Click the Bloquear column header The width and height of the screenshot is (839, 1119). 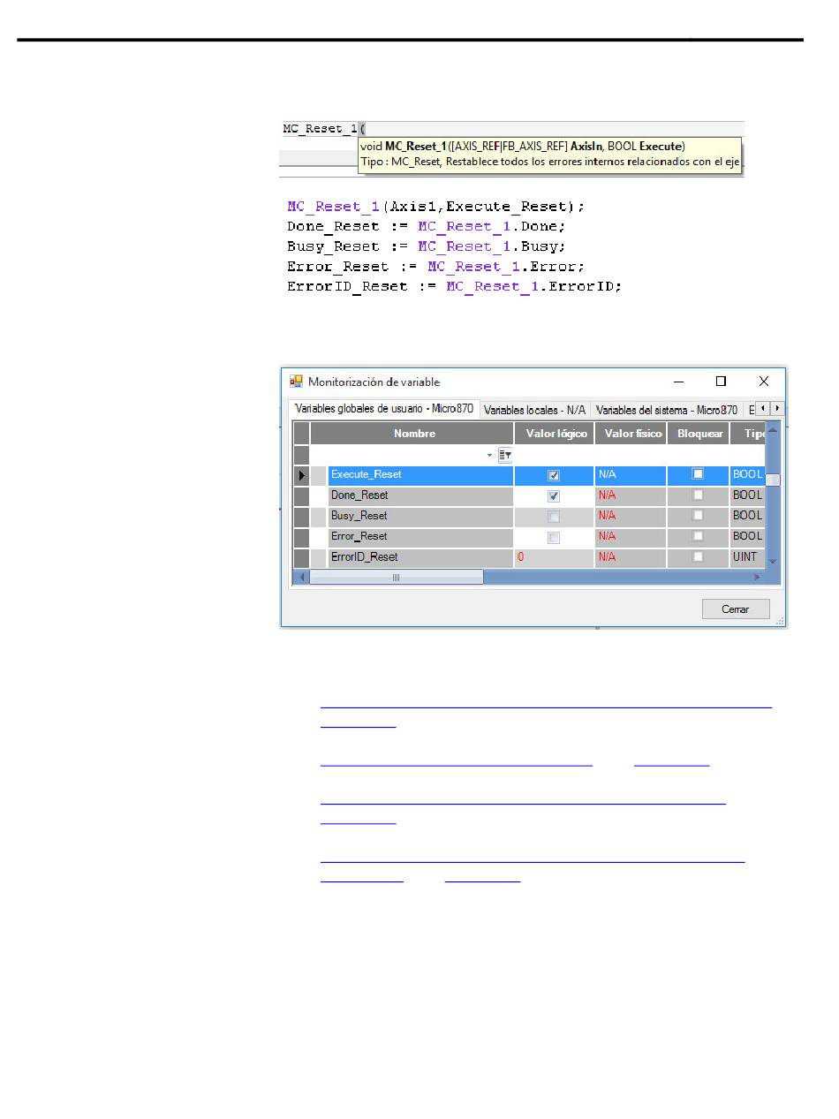(x=699, y=434)
